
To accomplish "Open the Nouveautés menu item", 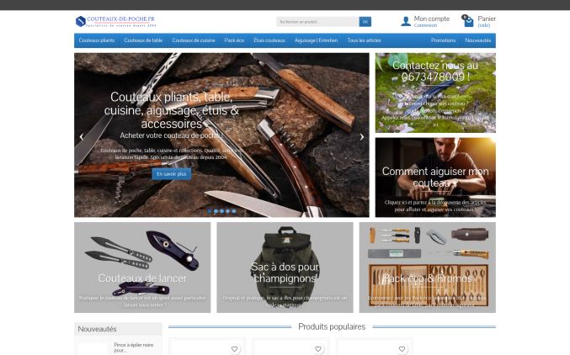I will (477, 40).
